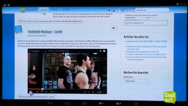Enter fullscreen in the video player
This screenshot has width=188, height=106.
(105, 92)
